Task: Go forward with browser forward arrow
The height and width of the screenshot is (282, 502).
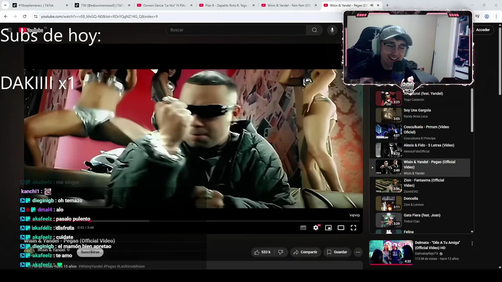Action: coord(15,16)
